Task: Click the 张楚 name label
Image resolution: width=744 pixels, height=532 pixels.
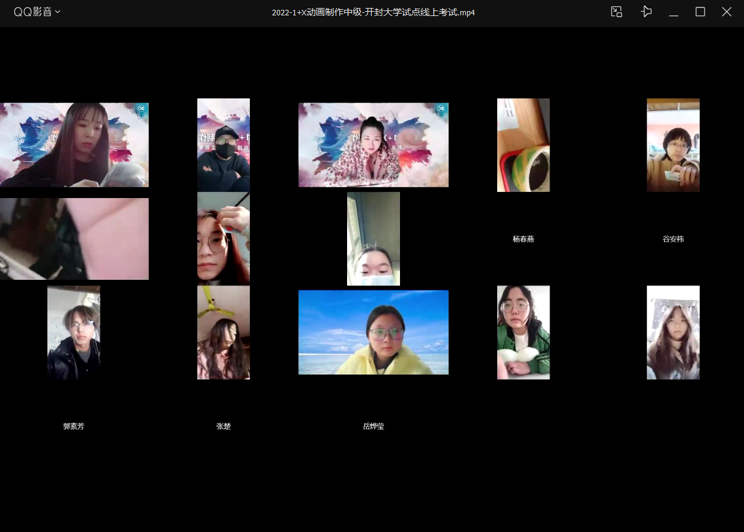Action: click(x=223, y=426)
